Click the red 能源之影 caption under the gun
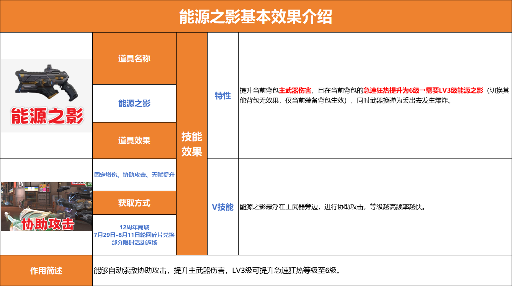Viewport: 512px width, 286px height. coord(47,116)
